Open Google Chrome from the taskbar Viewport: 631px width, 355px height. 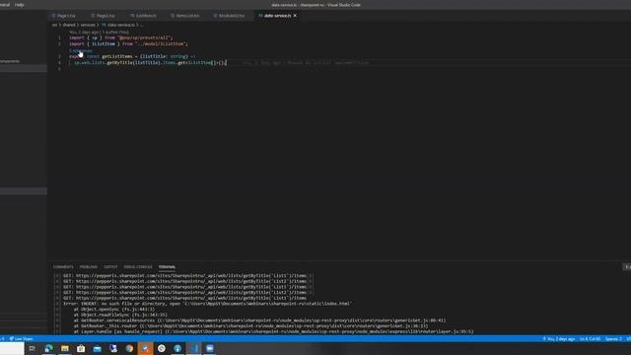tap(129, 348)
